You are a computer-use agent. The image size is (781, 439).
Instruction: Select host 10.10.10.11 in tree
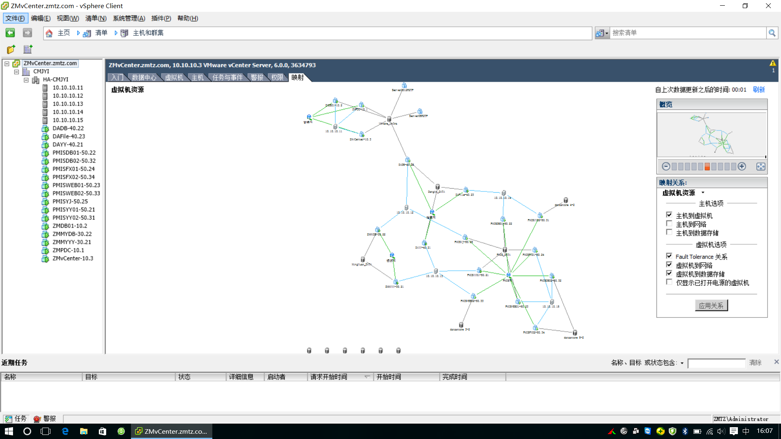click(68, 87)
